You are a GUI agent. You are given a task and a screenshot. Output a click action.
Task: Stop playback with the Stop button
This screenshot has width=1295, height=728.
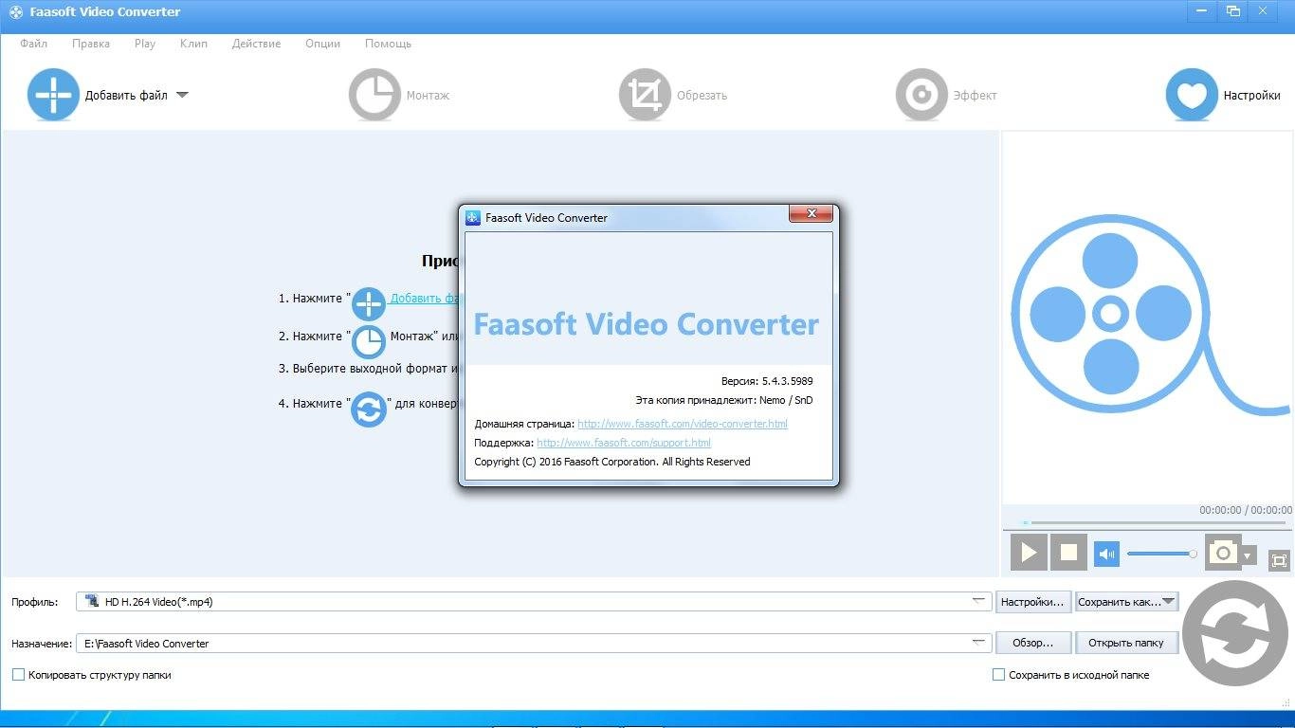coord(1068,552)
